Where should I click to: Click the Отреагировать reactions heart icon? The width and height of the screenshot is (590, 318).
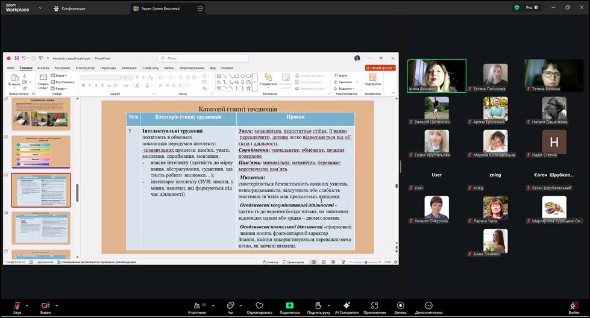259,306
